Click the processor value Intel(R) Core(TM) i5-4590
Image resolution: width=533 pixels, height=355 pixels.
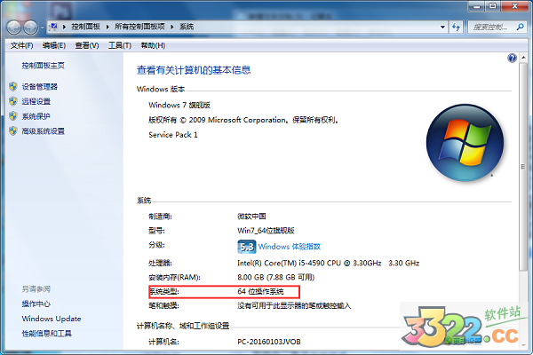tap(329, 263)
